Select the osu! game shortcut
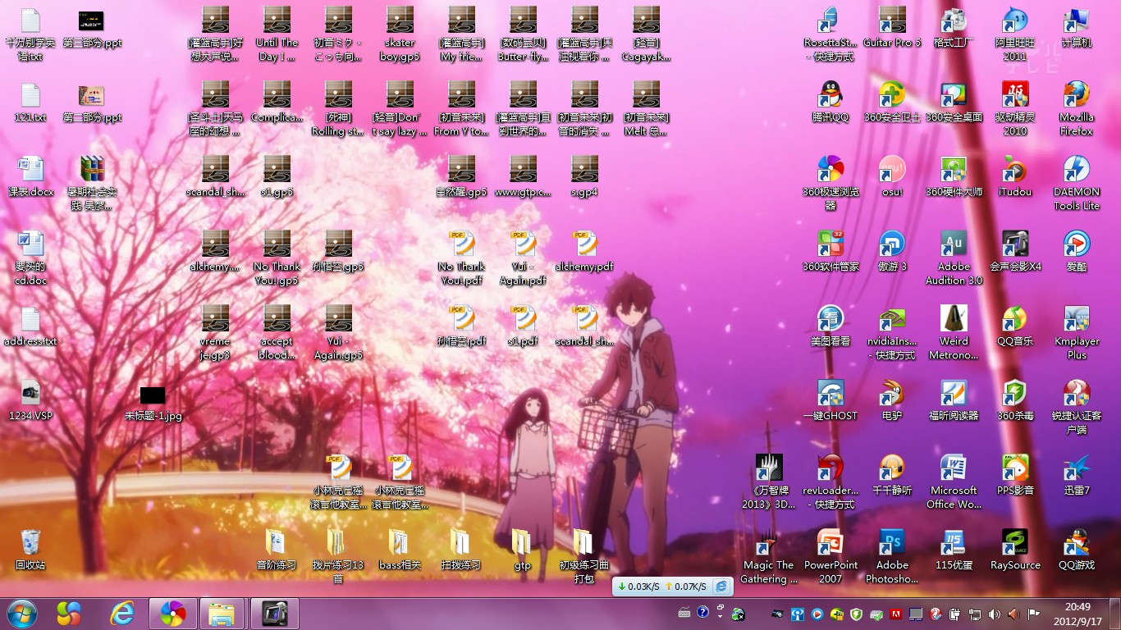Screen dimensions: 1121x630 point(892,170)
